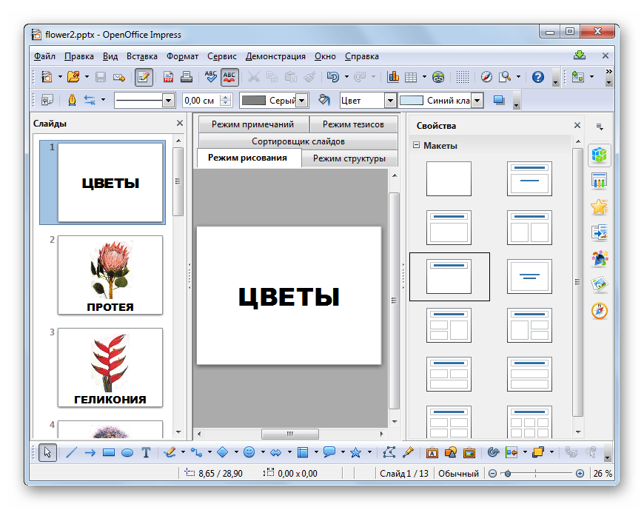Click the zoom slider handle
This screenshot has width=644, height=510.
pos(508,474)
